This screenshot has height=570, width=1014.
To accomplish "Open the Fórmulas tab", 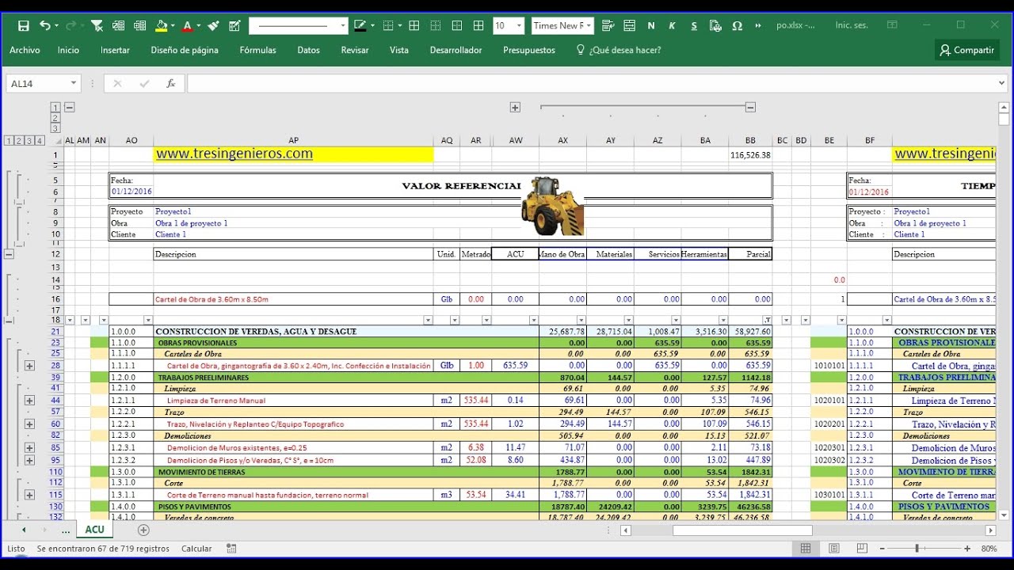I will pyautogui.click(x=257, y=50).
